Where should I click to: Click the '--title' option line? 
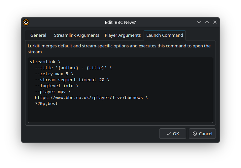pyautogui.click(x=73, y=68)
